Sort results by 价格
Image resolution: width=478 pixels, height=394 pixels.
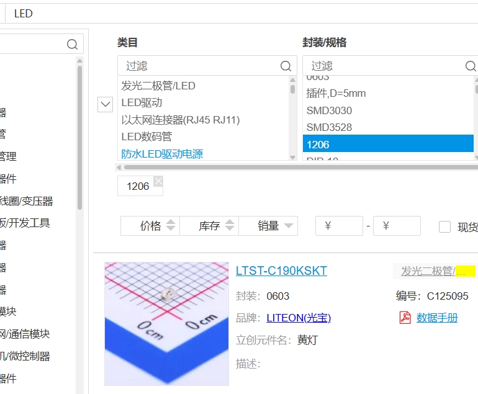[x=150, y=226]
